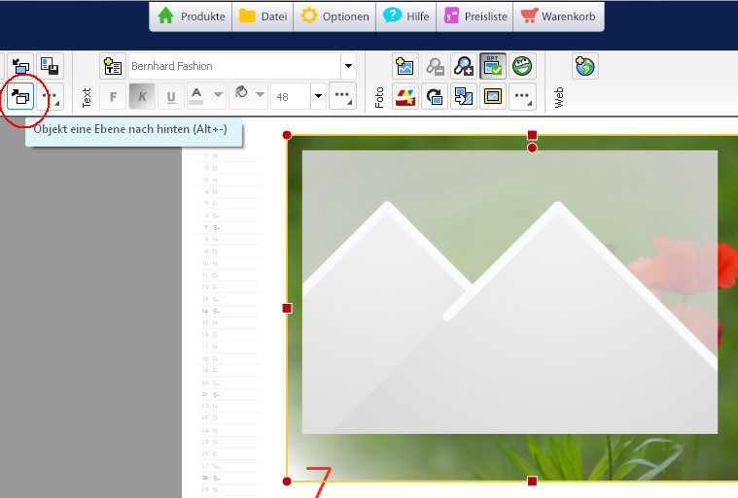Show more Foto toolbar options

pos(522,97)
